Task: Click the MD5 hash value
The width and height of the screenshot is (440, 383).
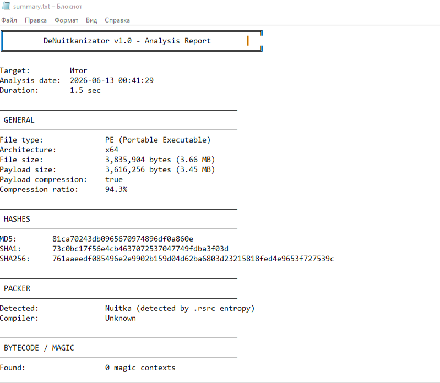Action: pyautogui.click(x=123, y=239)
